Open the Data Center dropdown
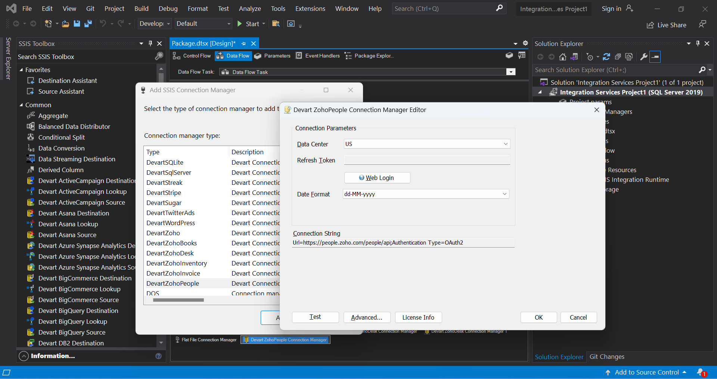 [506, 144]
